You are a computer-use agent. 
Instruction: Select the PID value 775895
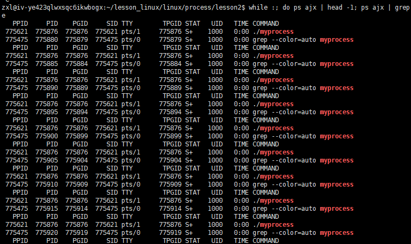click(47, 112)
